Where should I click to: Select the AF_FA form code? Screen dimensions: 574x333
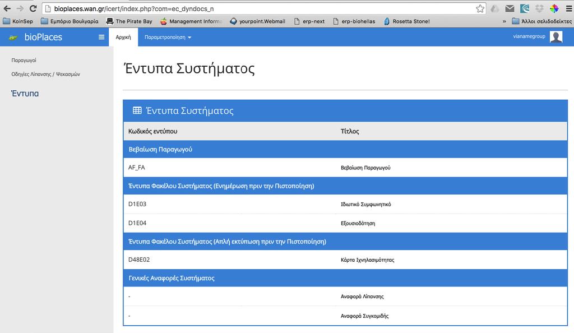coord(137,168)
